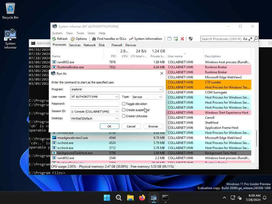Click the rundll32.exe 7976 process icon
Screen dimensions: 272x204
(54, 62)
